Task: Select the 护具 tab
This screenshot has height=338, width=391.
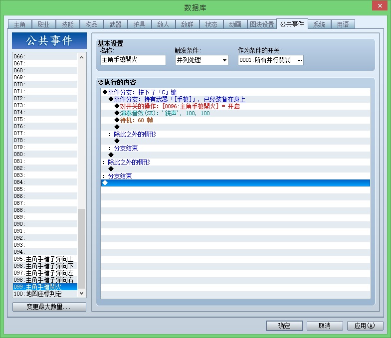Action: (140, 24)
